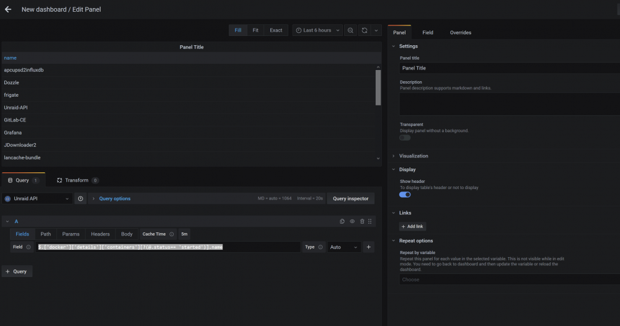Click the table's vertical scrollbar
Viewport: 620px width, 326px height.
coord(378,87)
